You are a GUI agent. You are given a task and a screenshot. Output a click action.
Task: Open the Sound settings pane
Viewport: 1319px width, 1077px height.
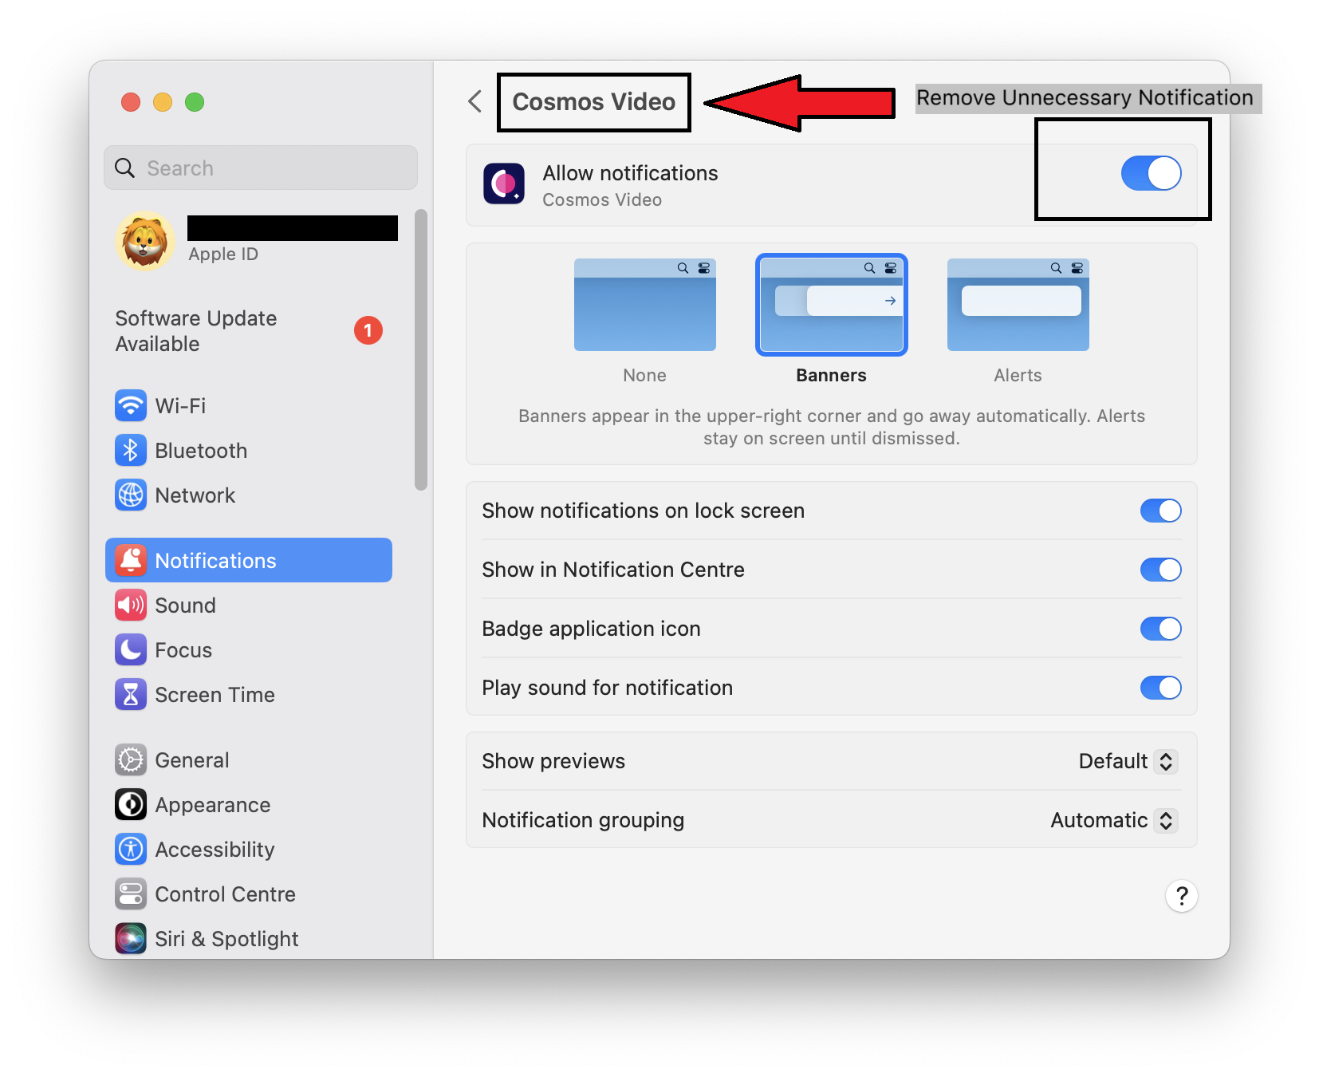(x=249, y=605)
